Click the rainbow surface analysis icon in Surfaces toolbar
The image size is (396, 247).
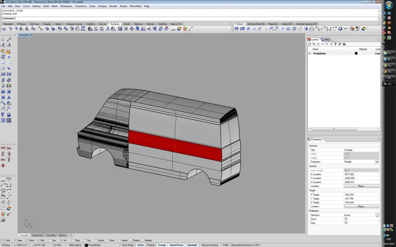179,29
